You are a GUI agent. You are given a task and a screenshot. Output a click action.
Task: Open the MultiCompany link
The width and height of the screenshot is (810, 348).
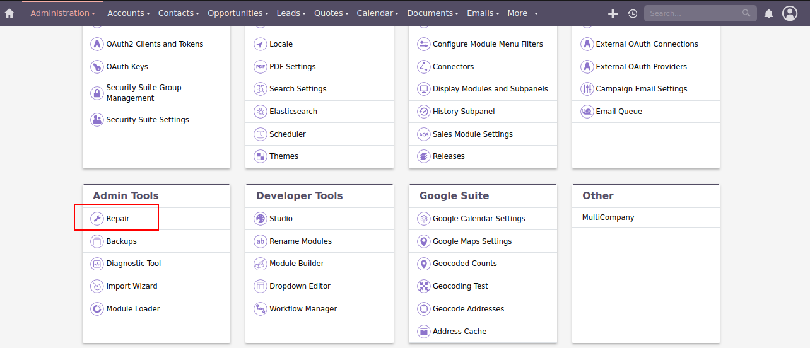[607, 217]
